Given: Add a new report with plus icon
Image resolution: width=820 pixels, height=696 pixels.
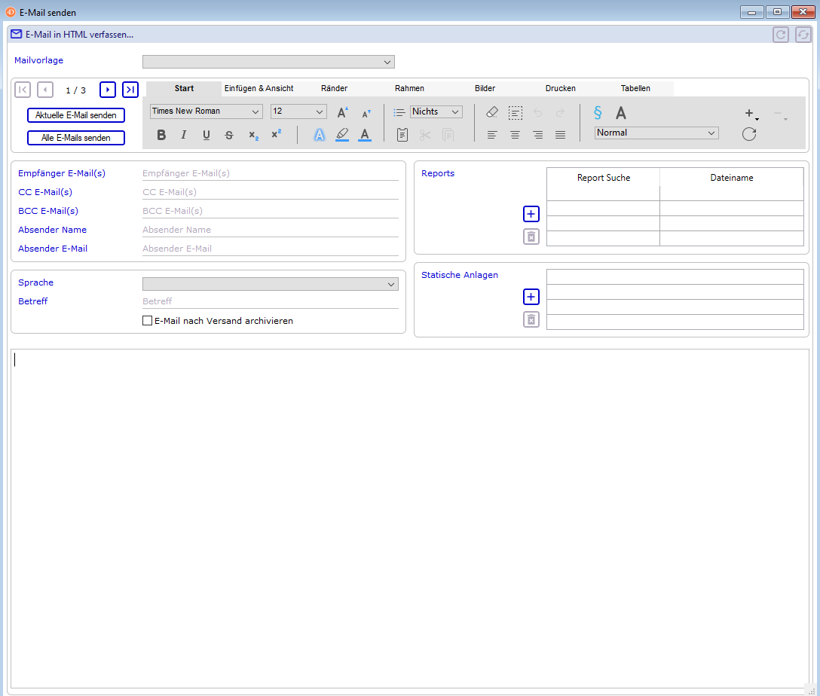Looking at the screenshot, I should click(x=531, y=214).
